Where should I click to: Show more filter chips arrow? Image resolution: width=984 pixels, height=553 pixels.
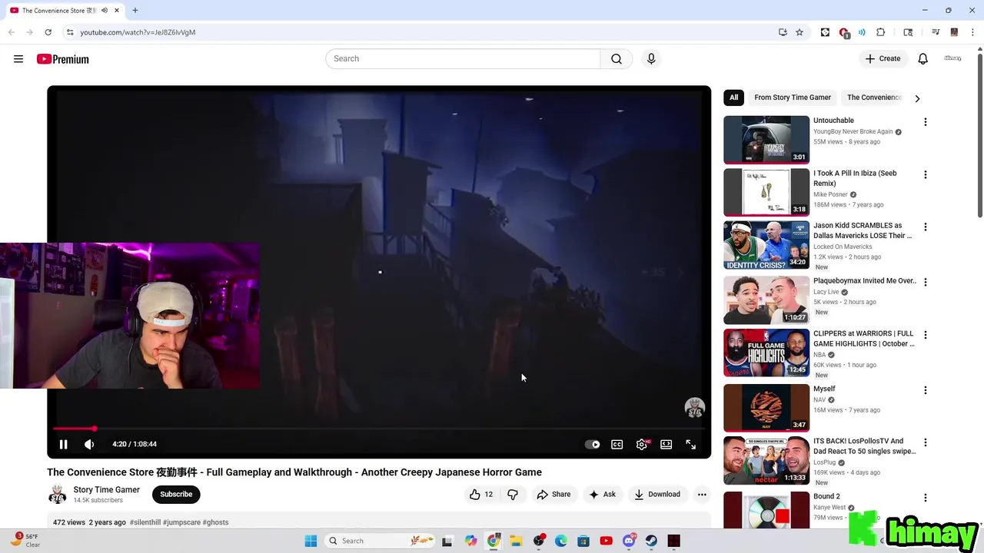[917, 98]
